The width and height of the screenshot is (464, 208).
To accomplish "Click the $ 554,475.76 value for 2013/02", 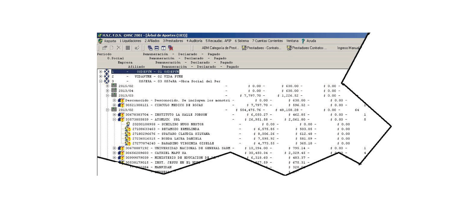I will pos(250,110).
